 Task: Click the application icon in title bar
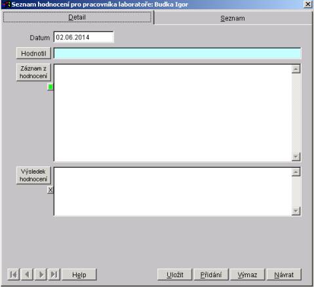[7, 4]
